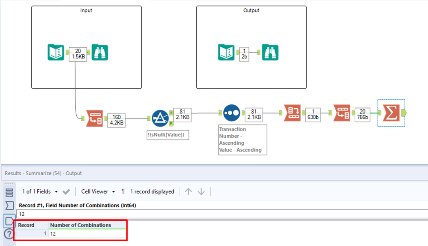This screenshot has width=428, height=246.
Task: Select the Filter tool with !IsNull expression
Action: [160, 118]
